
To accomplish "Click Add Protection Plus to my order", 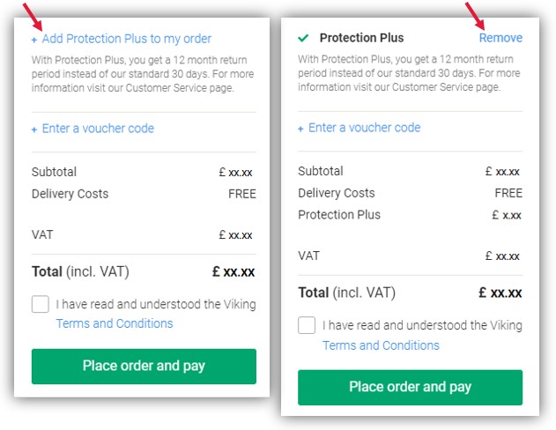I will click(x=126, y=39).
